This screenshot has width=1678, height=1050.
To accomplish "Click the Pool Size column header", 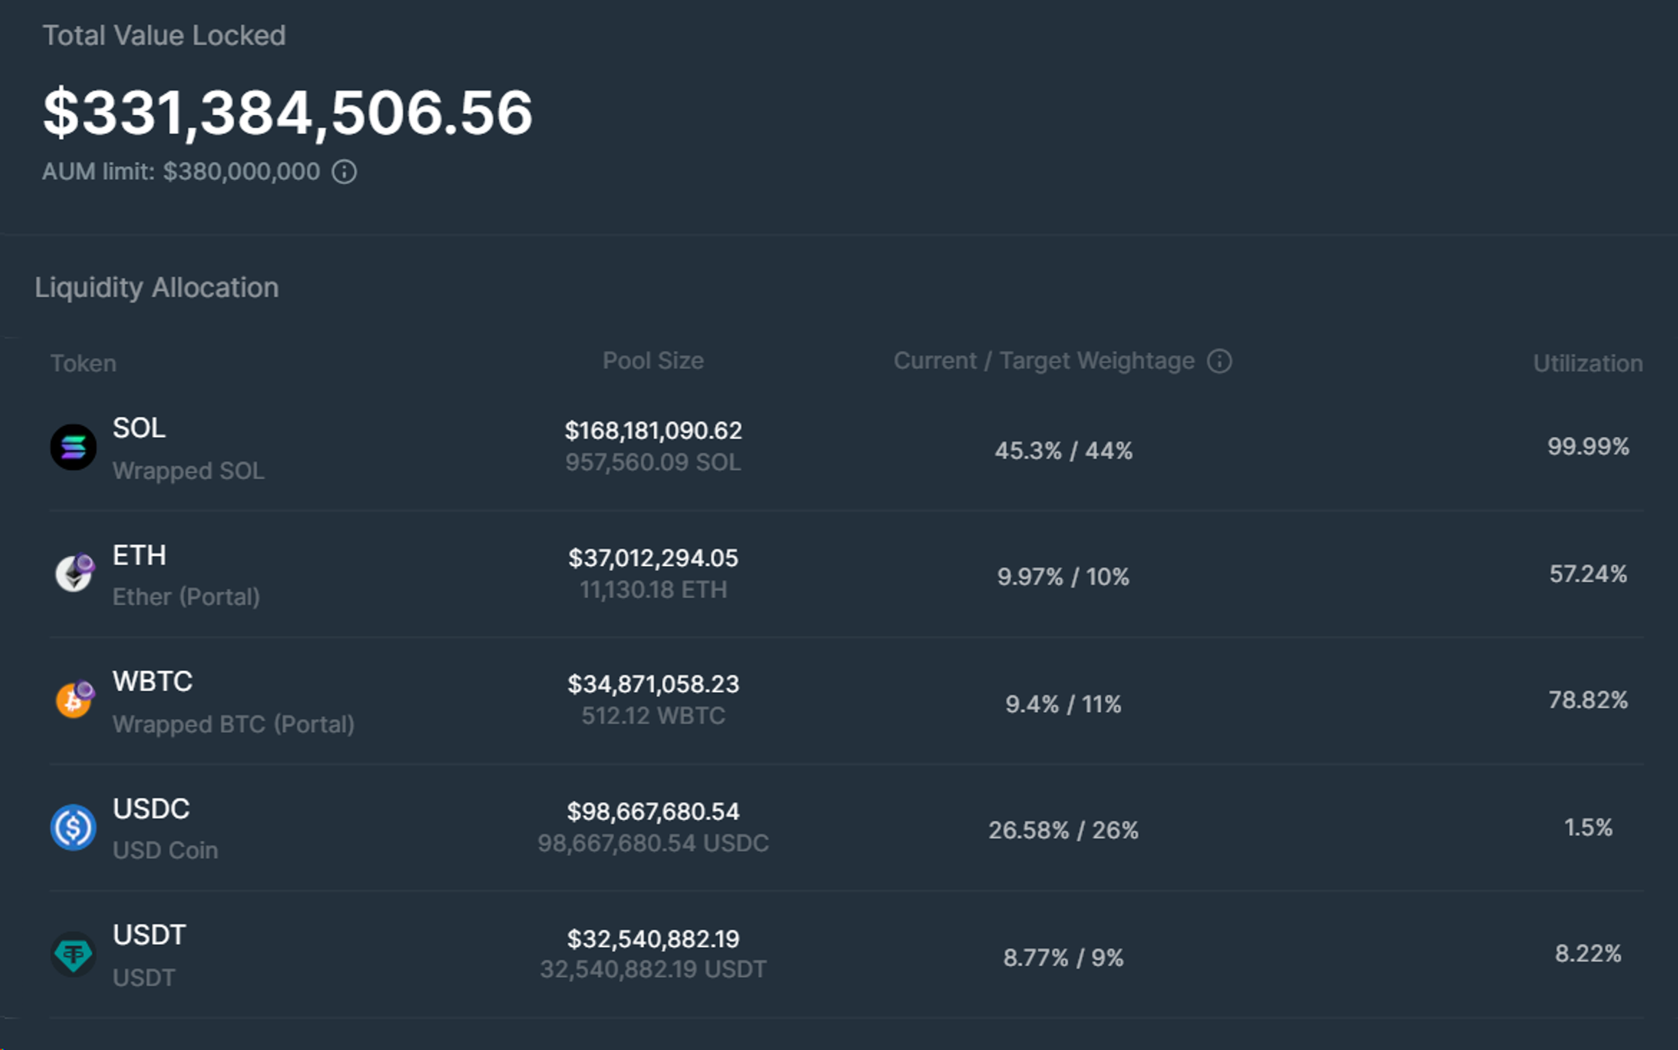I will pos(653,361).
